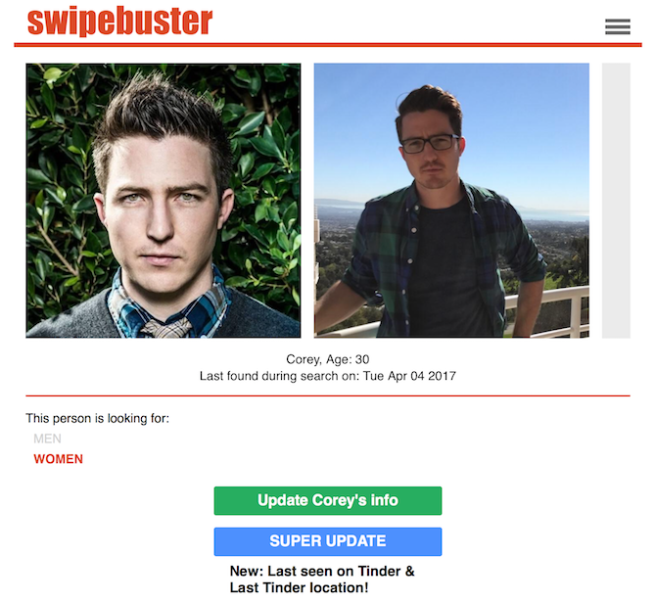Click the This person is looking for label
Viewport: 656px width, 602px height.
[98, 418]
